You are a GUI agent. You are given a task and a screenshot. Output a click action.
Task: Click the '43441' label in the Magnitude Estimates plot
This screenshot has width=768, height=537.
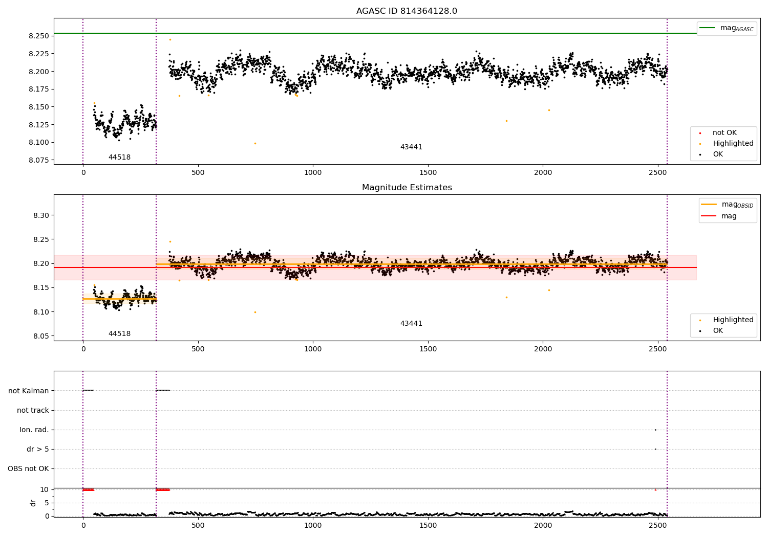411,324
